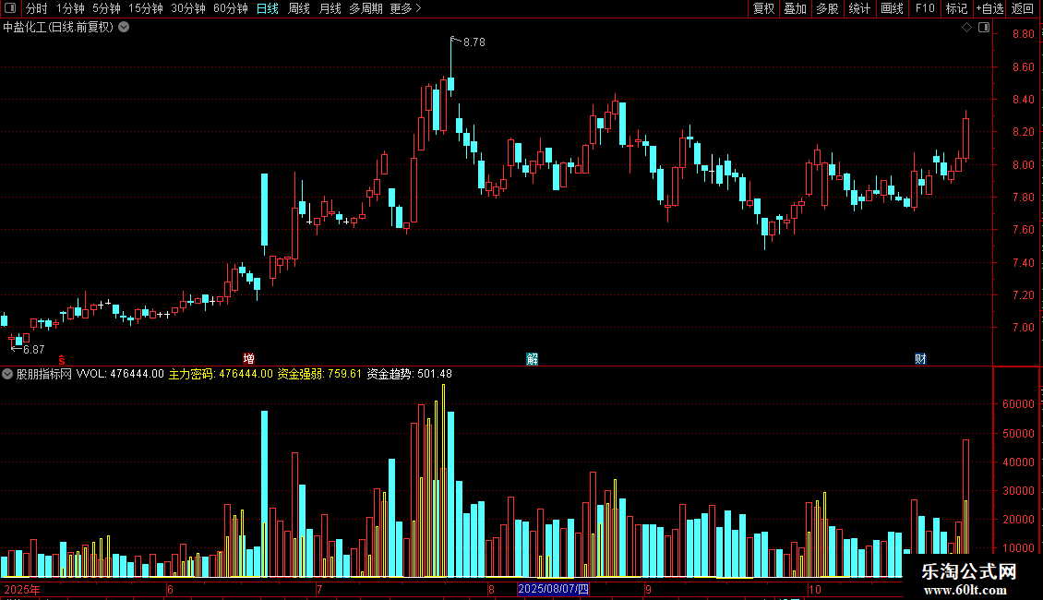
Task: Select the 日线 daily tab
Action: point(268,8)
